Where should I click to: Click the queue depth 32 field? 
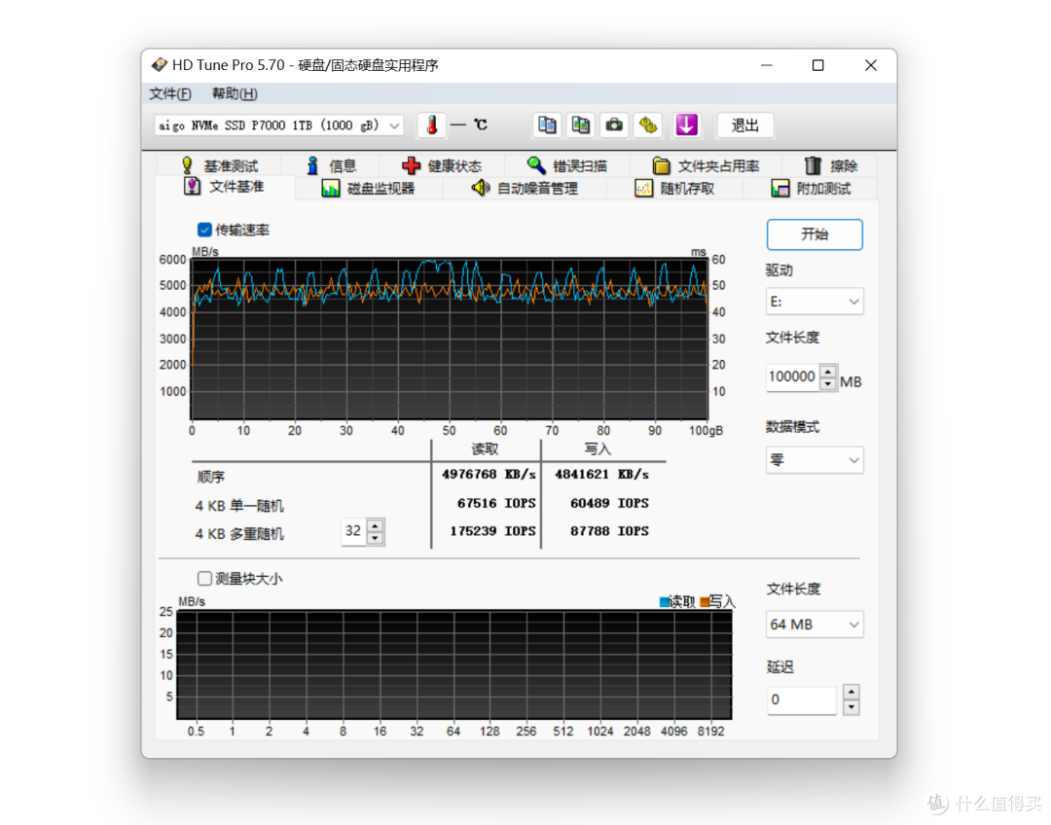click(354, 532)
